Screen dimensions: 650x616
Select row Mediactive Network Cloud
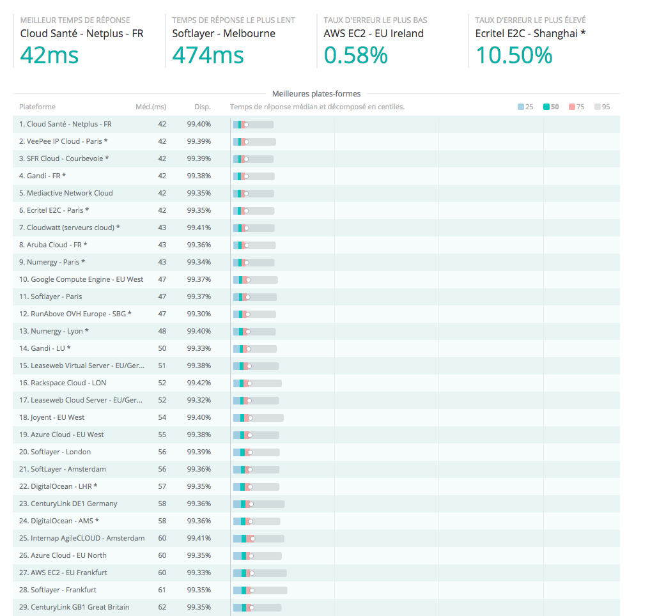point(316,193)
